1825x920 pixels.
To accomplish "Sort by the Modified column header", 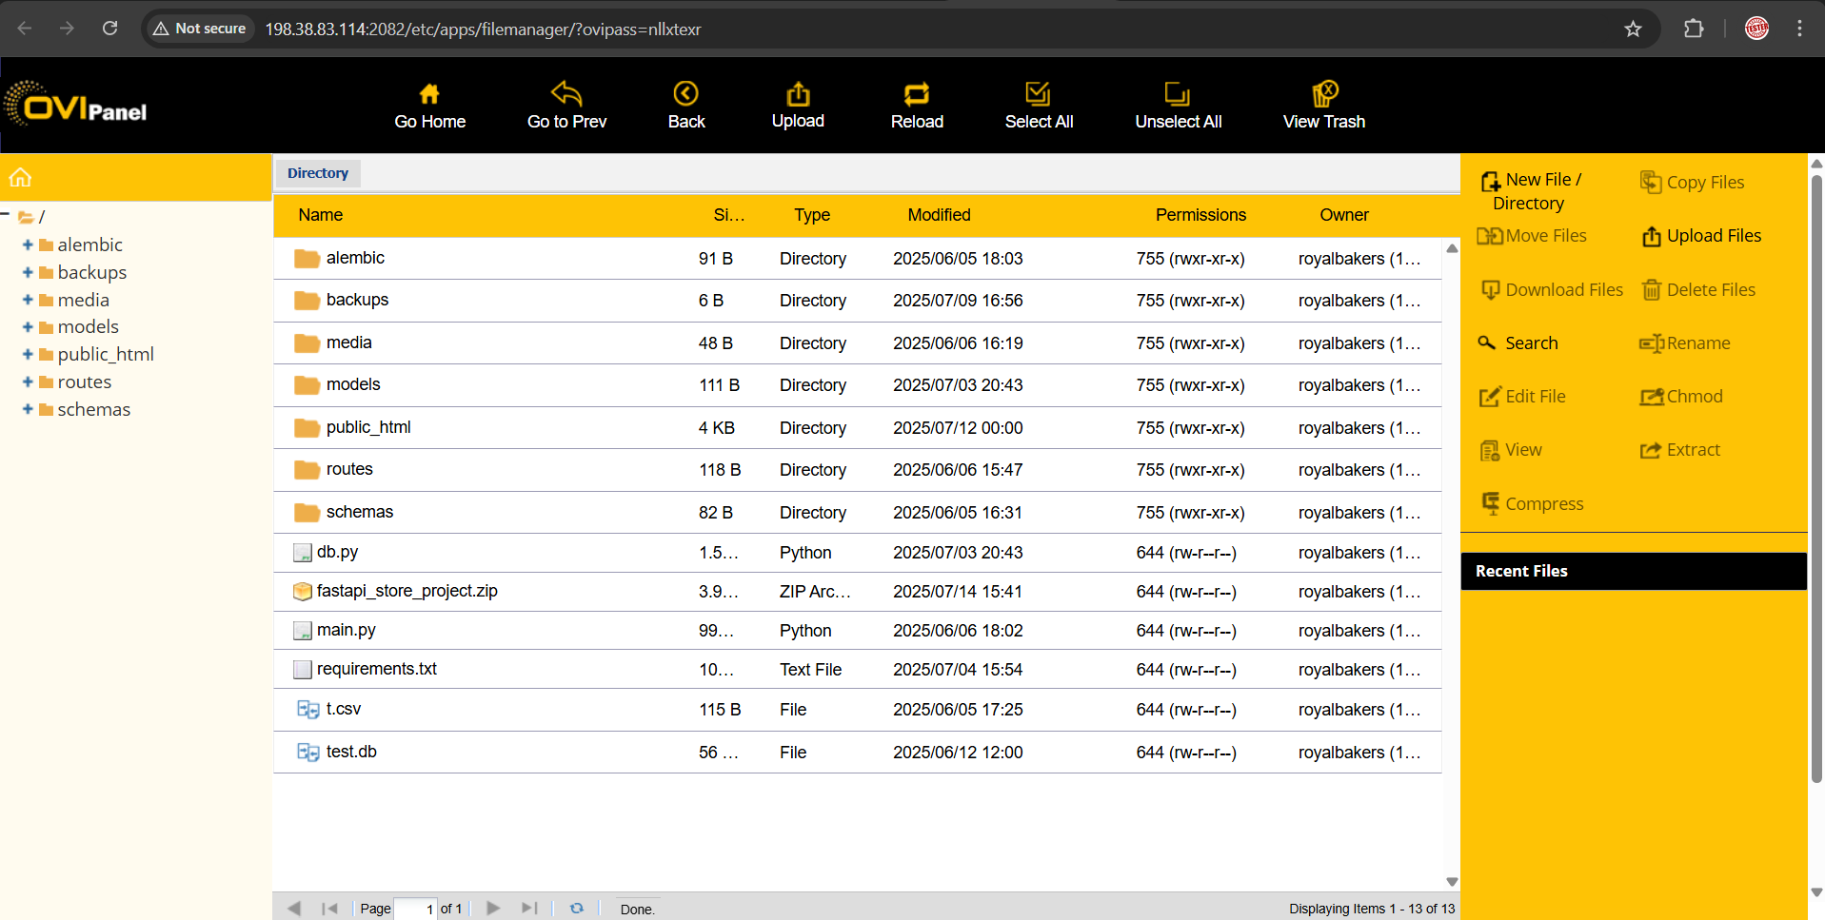I will [939, 215].
